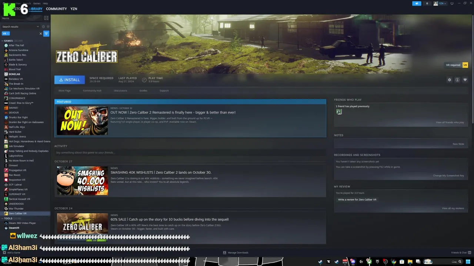Select After The Fall in library
The width and height of the screenshot is (474, 266).
pyautogui.click(x=16, y=45)
